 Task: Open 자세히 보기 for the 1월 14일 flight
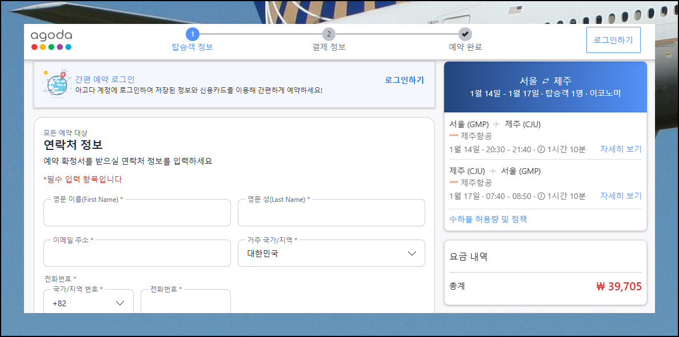pos(621,149)
